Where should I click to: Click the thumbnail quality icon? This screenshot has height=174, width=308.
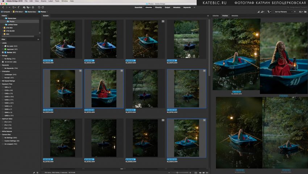click(x=258, y=12)
